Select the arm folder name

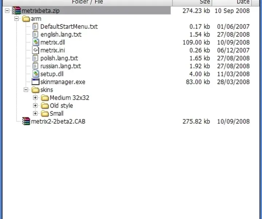tap(36, 19)
